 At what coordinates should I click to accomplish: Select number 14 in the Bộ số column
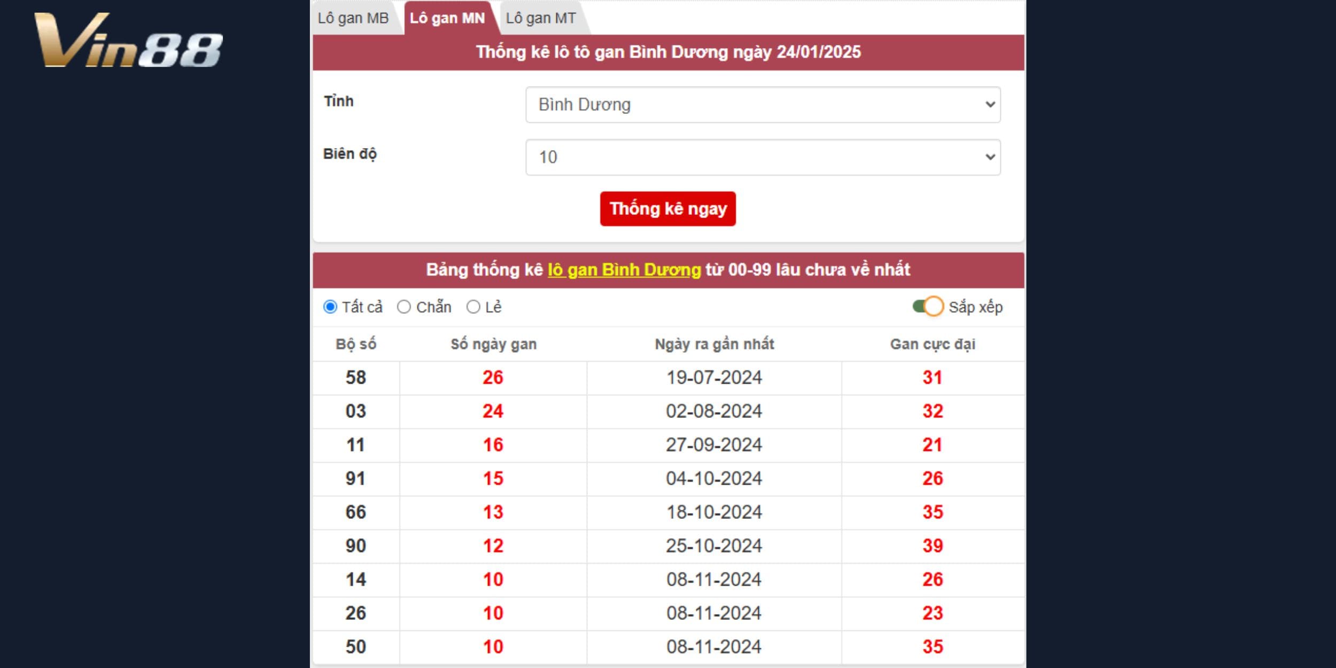coord(356,580)
